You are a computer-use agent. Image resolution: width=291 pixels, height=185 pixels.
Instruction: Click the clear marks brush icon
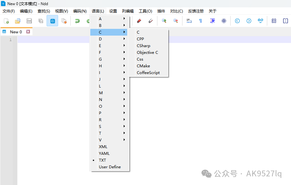tap(151, 21)
